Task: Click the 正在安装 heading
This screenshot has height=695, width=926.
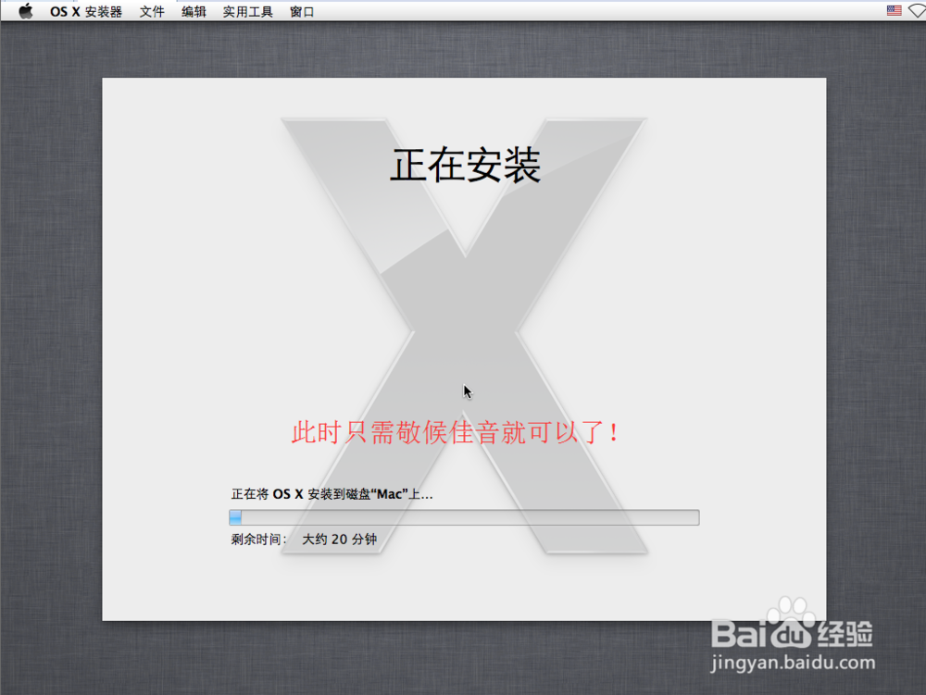Action: tap(466, 166)
